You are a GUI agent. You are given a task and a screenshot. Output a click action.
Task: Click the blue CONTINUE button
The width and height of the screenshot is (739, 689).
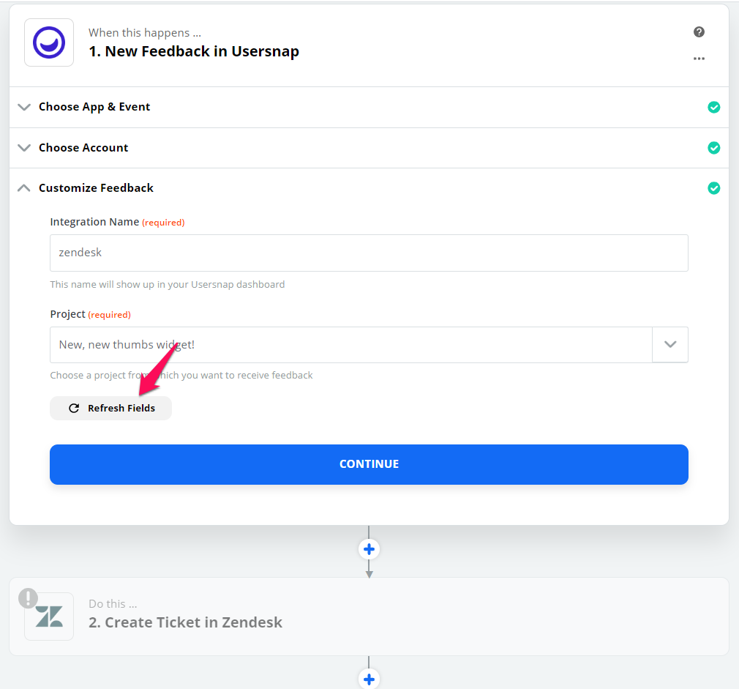click(x=369, y=464)
